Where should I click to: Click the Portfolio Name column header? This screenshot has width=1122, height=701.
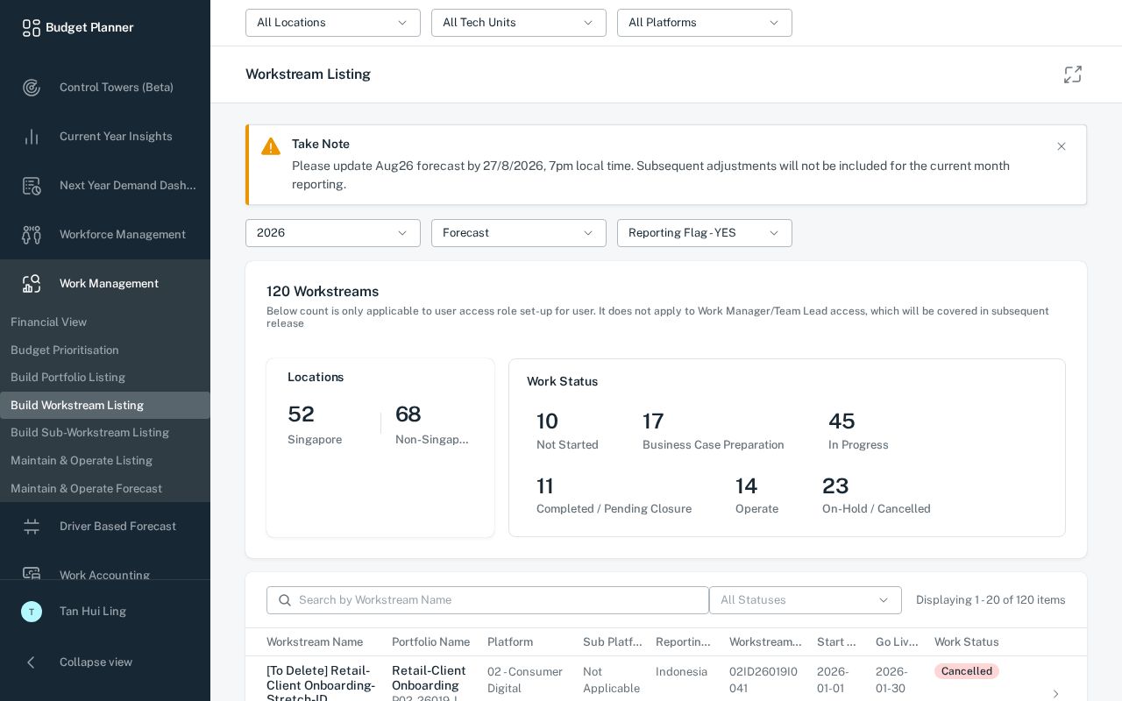click(430, 642)
